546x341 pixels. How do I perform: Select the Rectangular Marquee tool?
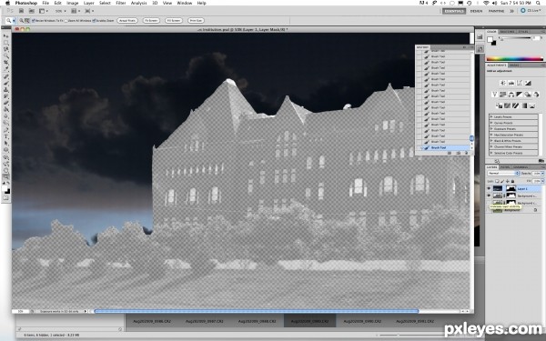tap(6, 43)
